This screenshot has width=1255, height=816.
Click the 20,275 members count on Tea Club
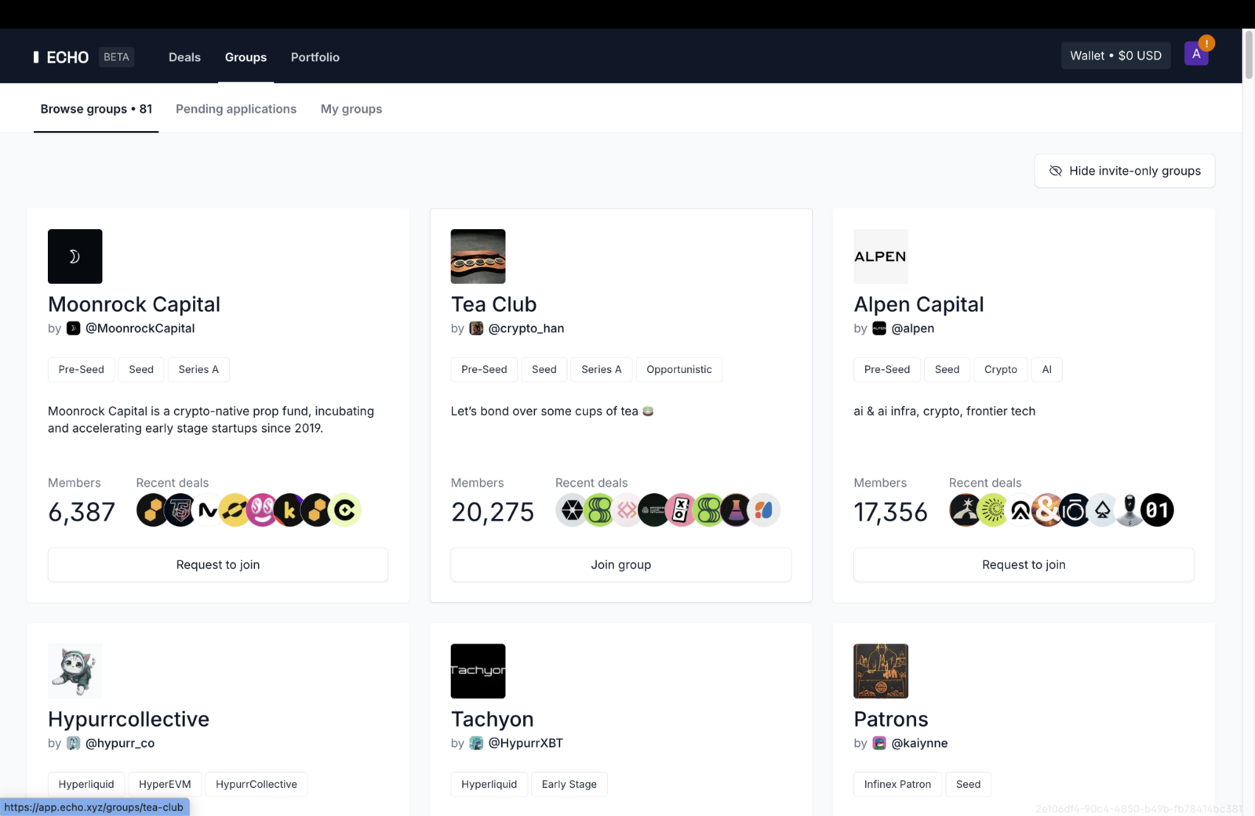[x=493, y=512]
